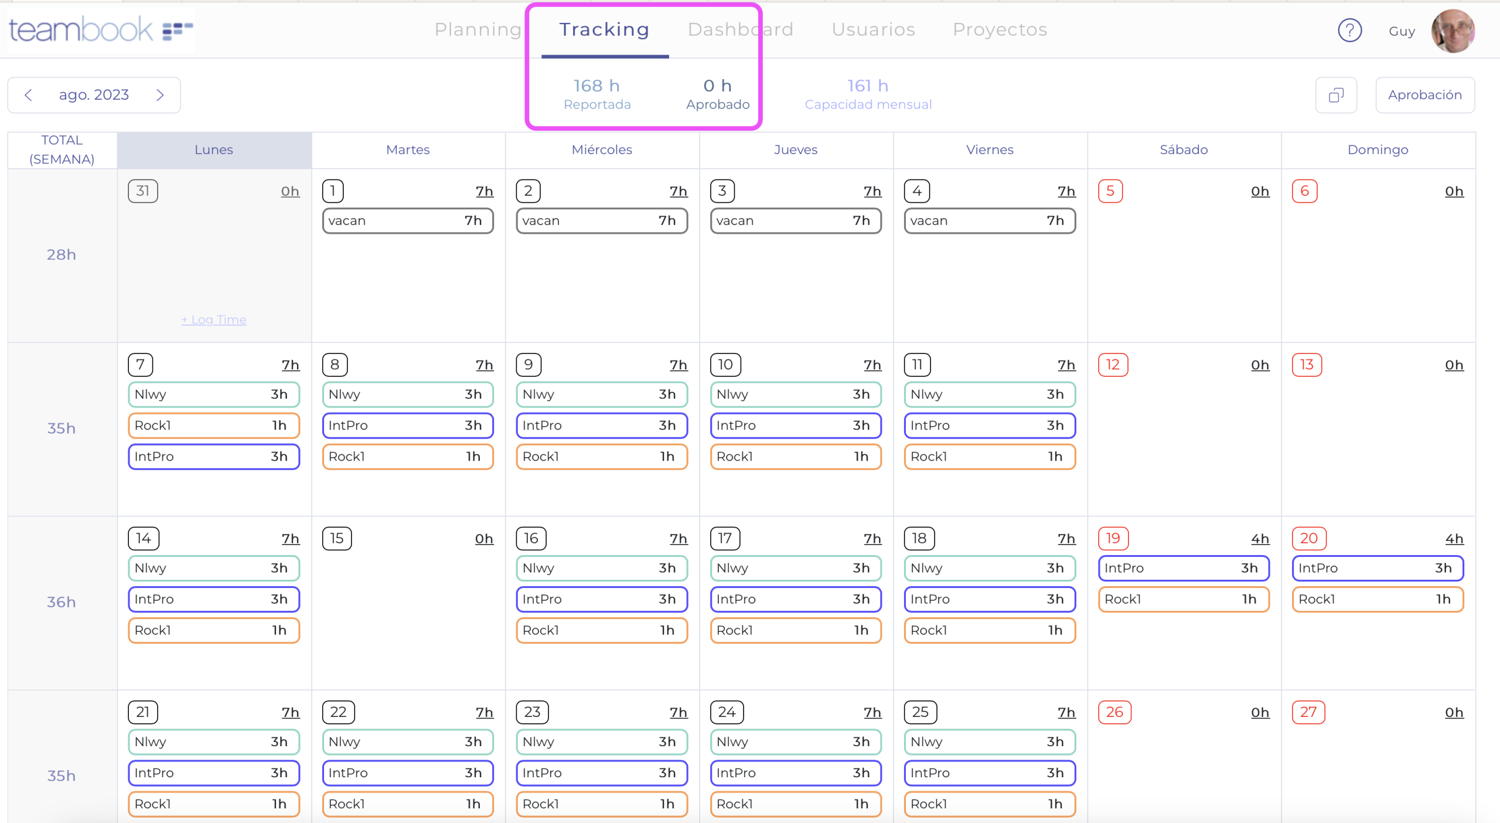Open the ago. 2023 month picker
1500x823 pixels.
coord(94,95)
